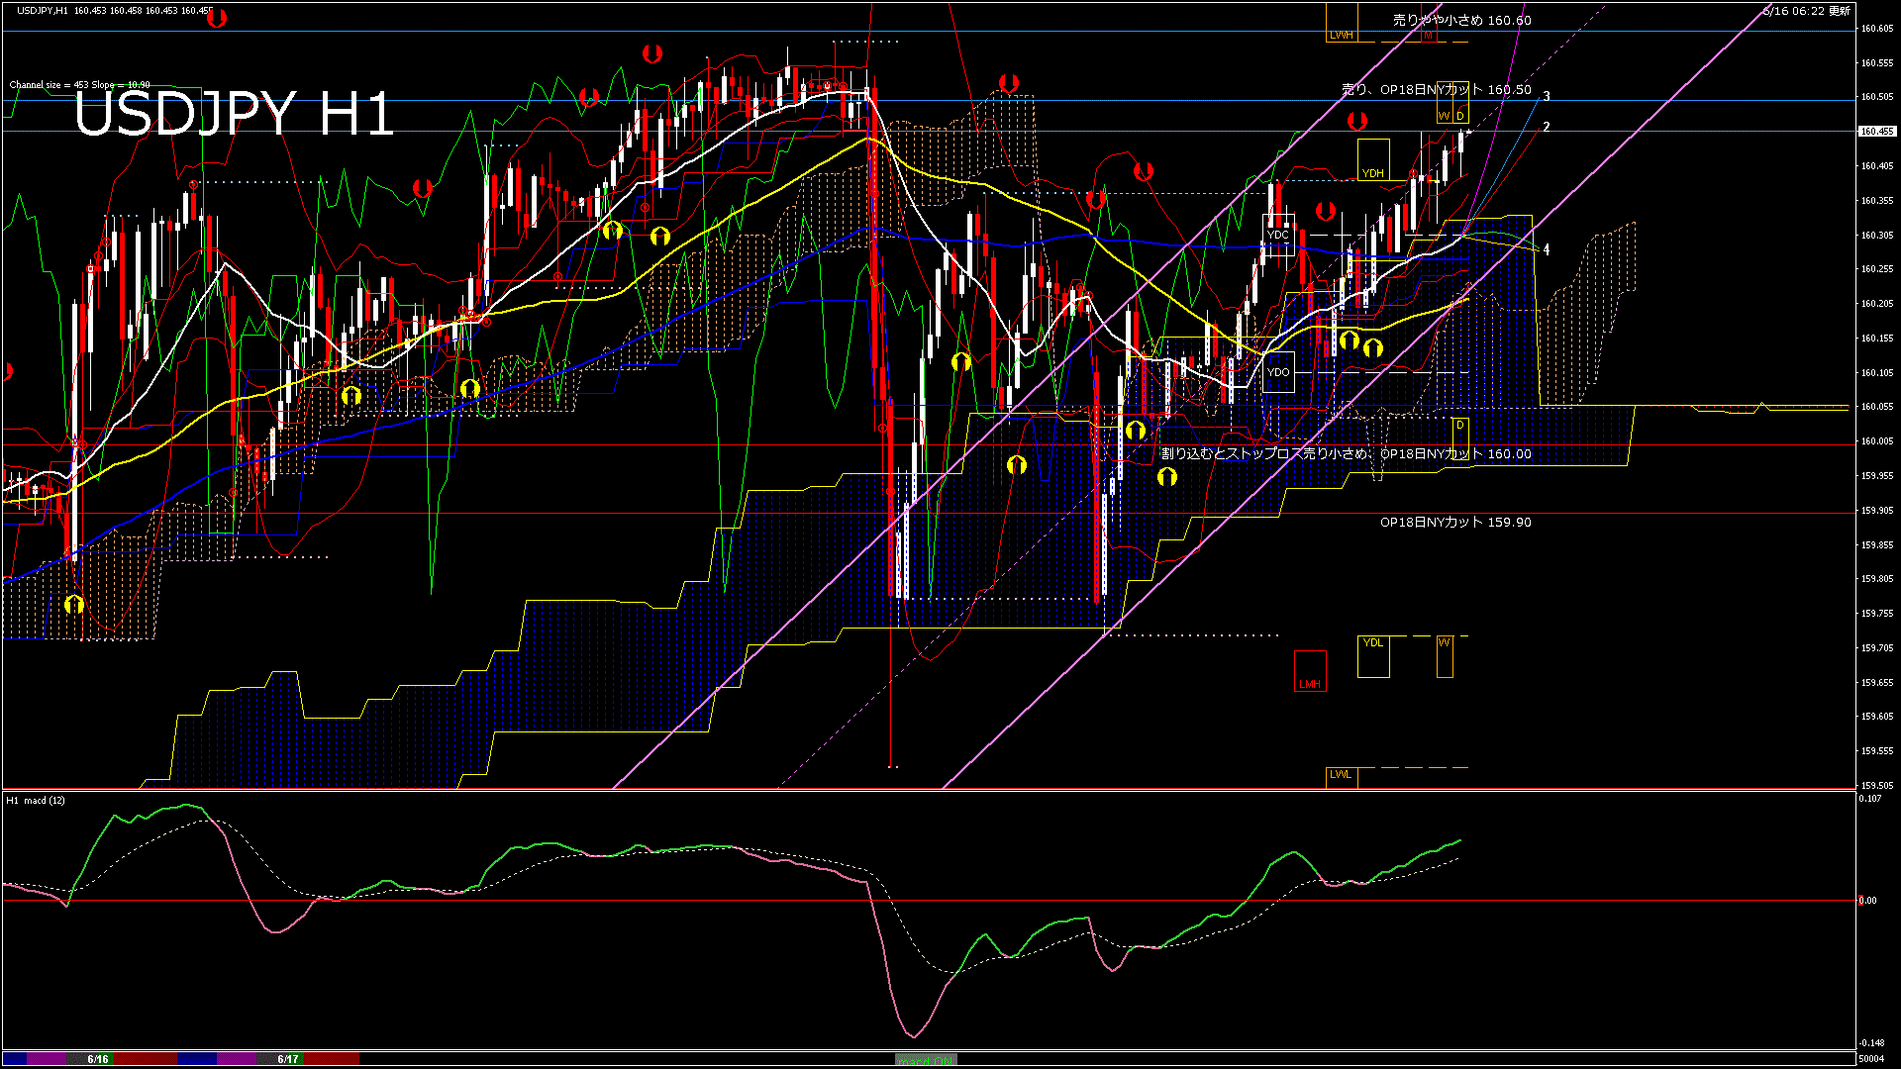
Task: Click the yellow buy arrow nearest the YDO box
Action: 1349,341
